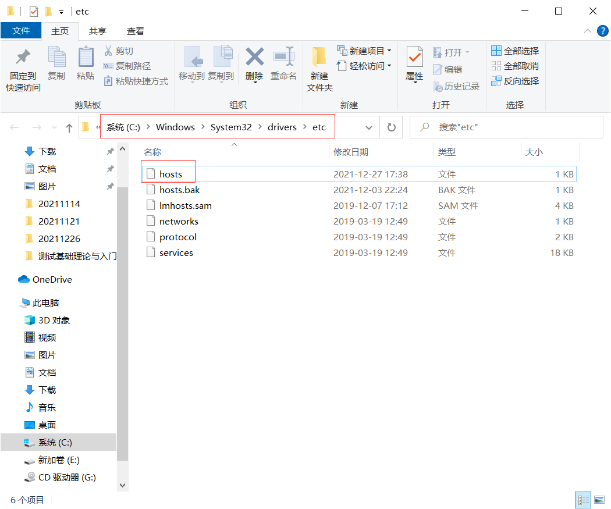Switch to large thumbnails view toggle

[599, 500]
